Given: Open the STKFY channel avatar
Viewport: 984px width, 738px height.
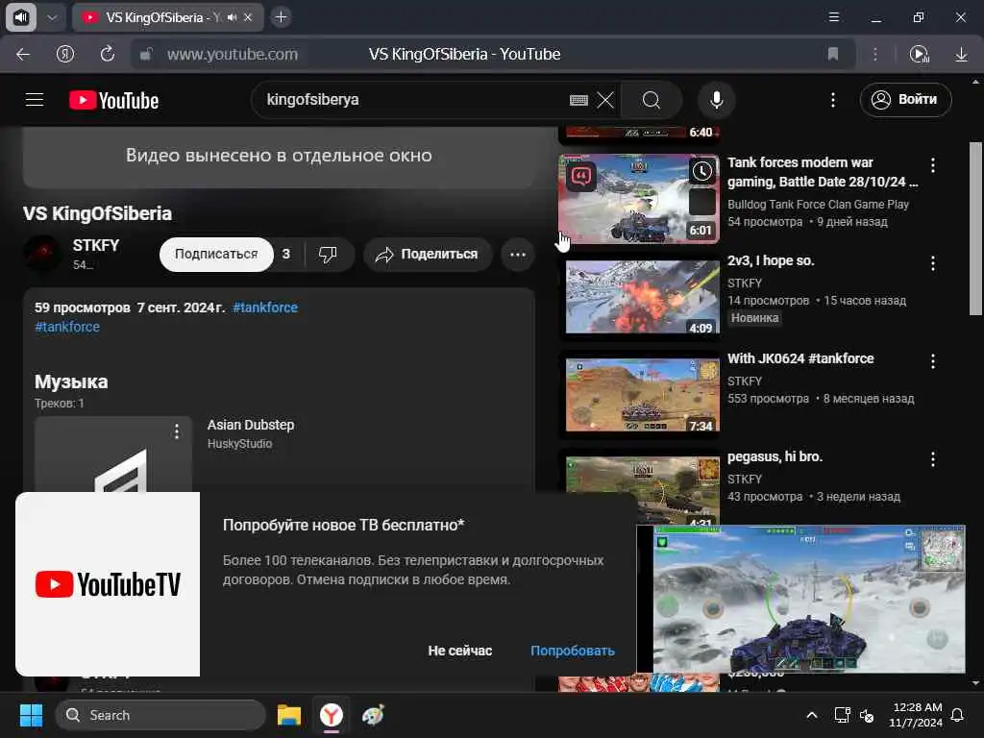Looking at the screenshot, I should (42, 253).
